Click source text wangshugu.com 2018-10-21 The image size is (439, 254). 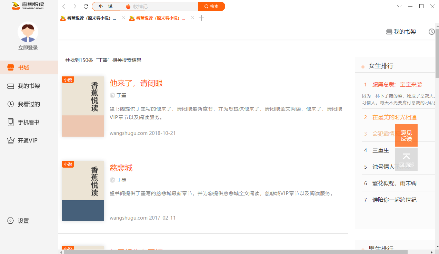tap(143, 133)
